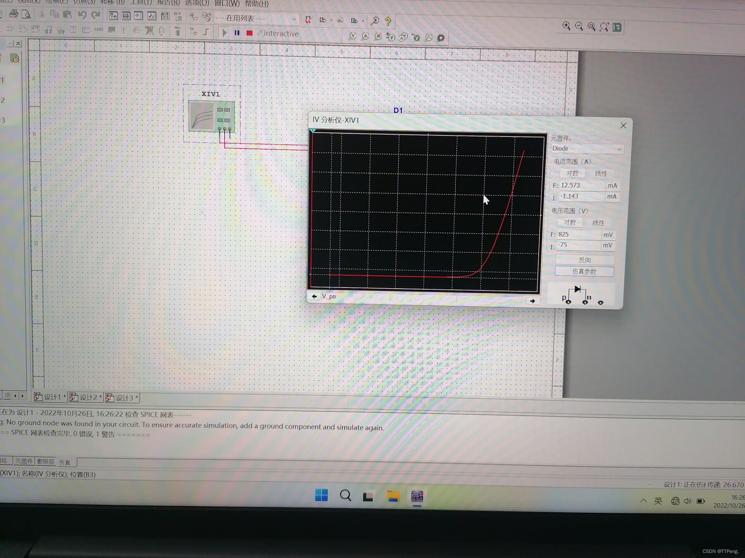
Task: Open the 窗口(W) menu
Action: coord(227,3)
